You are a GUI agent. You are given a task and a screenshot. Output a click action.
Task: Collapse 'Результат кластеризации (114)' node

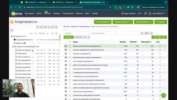13,47
